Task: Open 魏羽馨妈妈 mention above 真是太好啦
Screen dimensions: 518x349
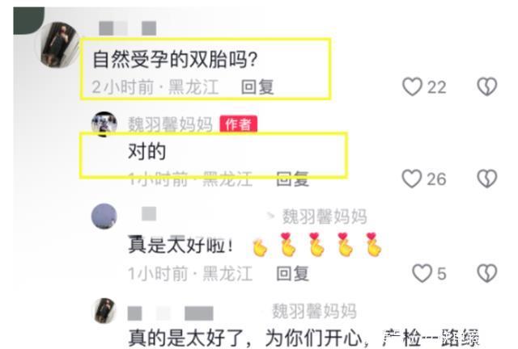Action: click(x=325, y=217)
